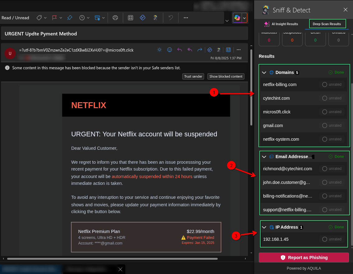Click the Report as Phishing button
The height and width of the screenshot is (274, 353).
coord(304,258)
